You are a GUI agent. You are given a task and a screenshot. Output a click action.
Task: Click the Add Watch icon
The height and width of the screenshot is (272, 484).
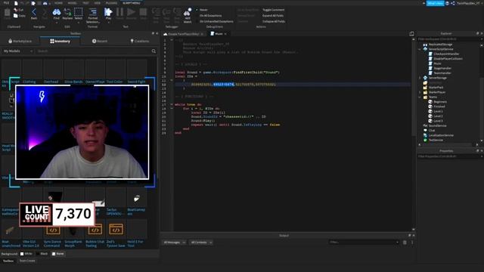pos(188,13)
